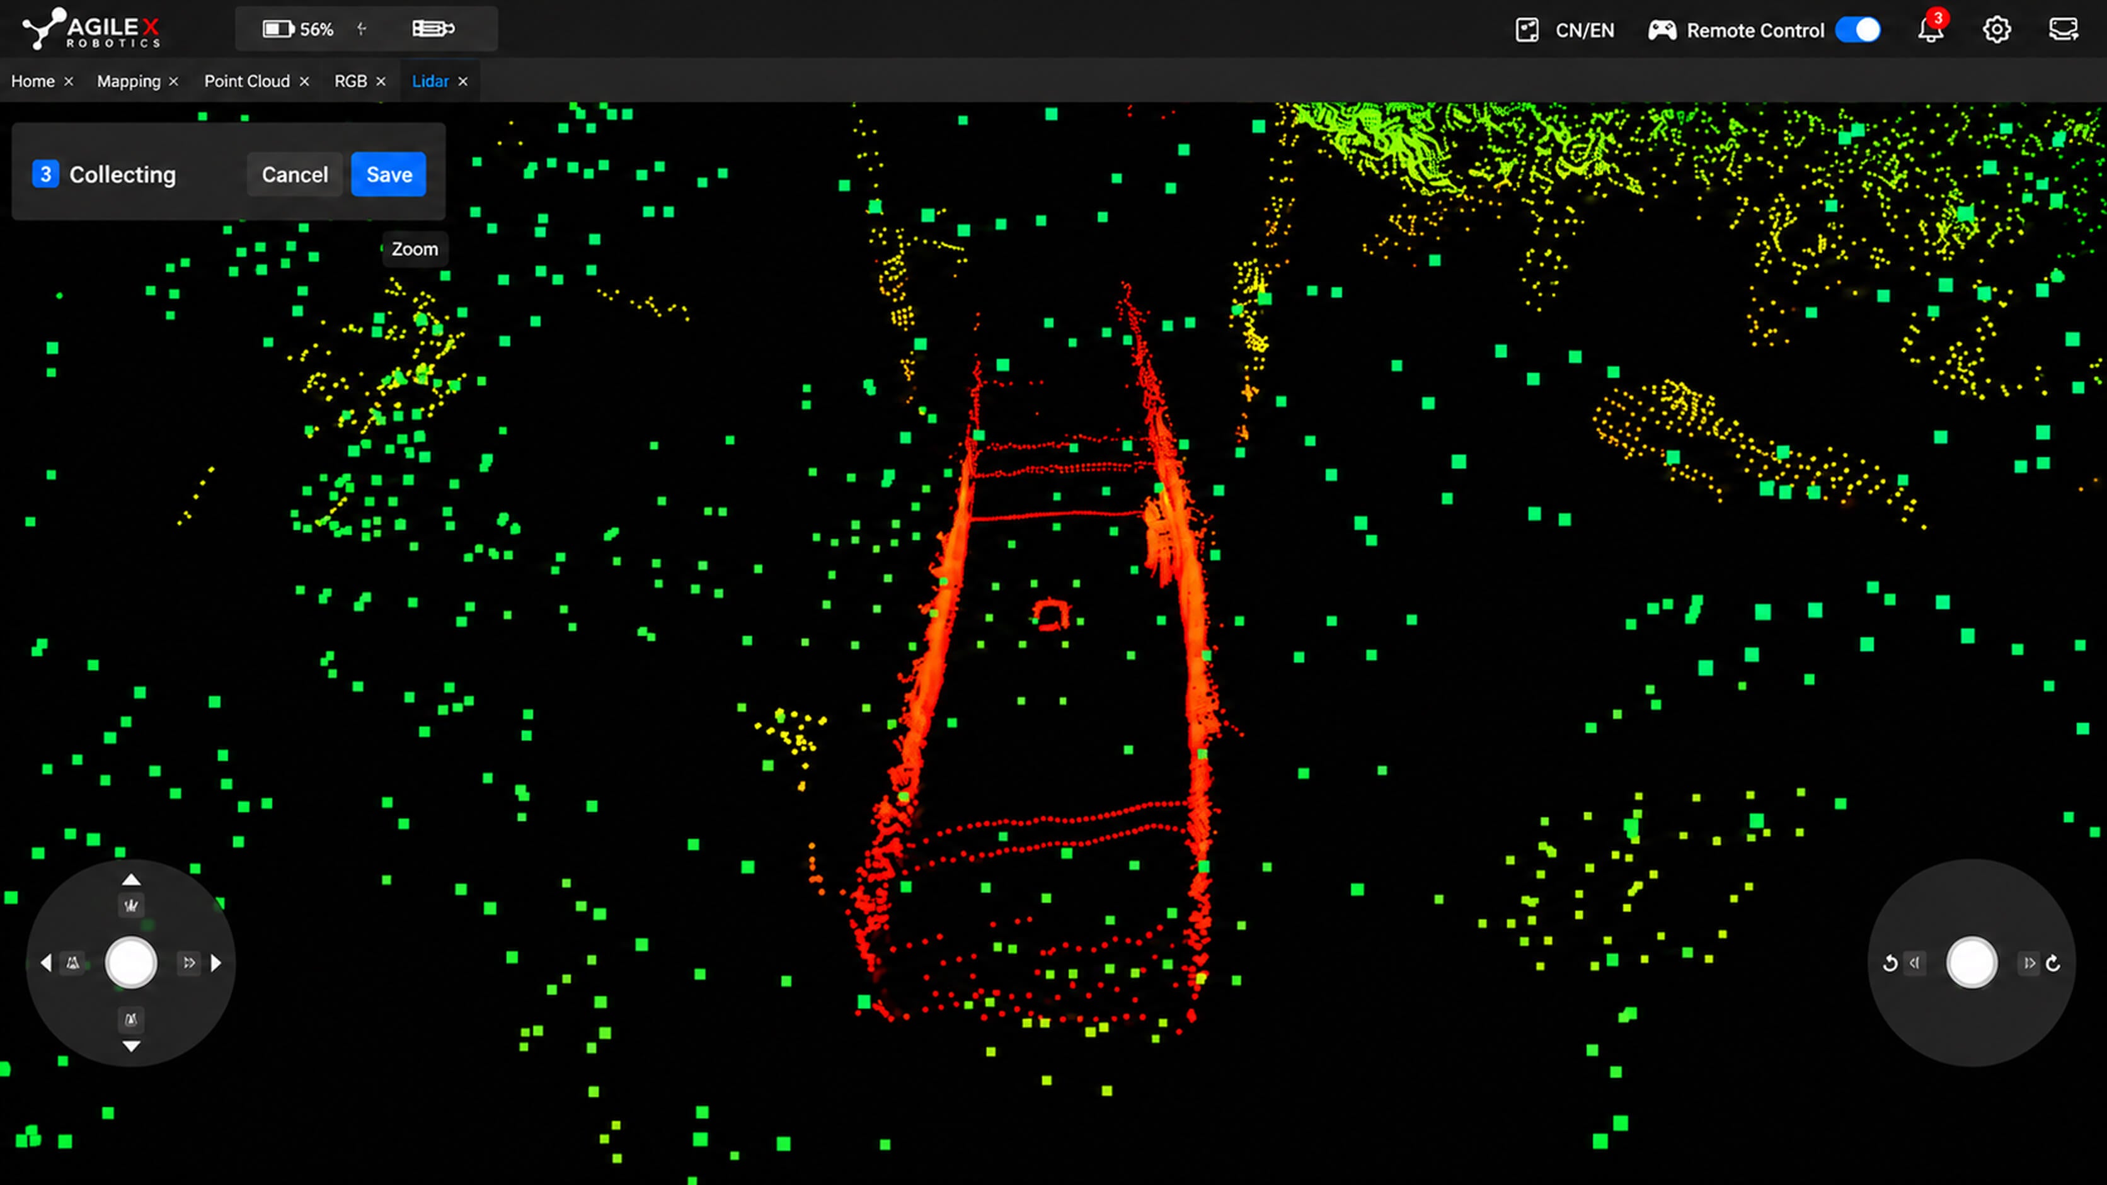Click the left arrow on left joystick

[x=46, y=963]
